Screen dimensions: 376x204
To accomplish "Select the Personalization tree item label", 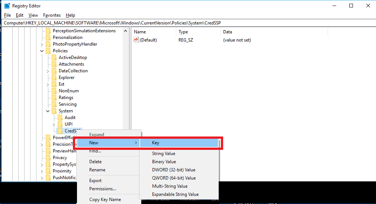I will [x=68, y=37].
